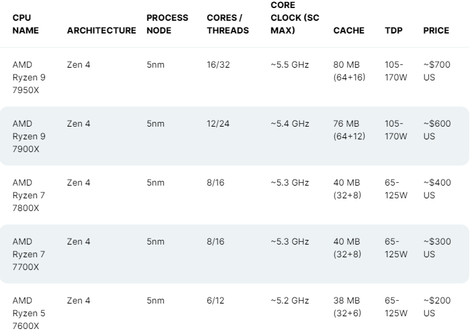Click the 76 MB (64+12) cache cell
Screen dimensions: 474x331
(x=349, y=130)
